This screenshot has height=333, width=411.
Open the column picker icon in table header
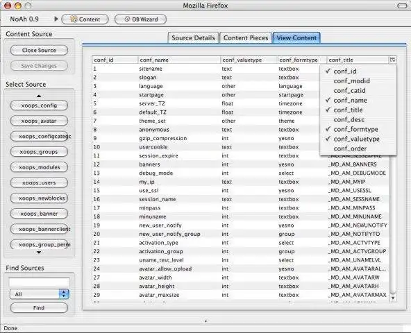[x=392, y=60]
